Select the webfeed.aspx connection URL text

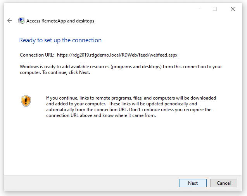(x=117, y=55)
